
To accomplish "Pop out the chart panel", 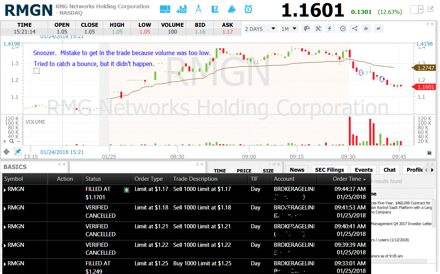I will tap(428, 24).
